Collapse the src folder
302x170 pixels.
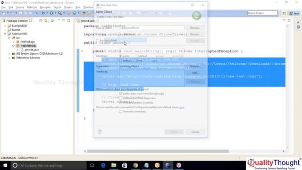click(x=9, y=38)
